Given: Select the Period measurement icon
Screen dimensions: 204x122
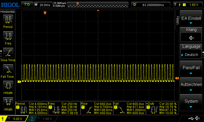Looking at the screenshot, I should [8, 20].
